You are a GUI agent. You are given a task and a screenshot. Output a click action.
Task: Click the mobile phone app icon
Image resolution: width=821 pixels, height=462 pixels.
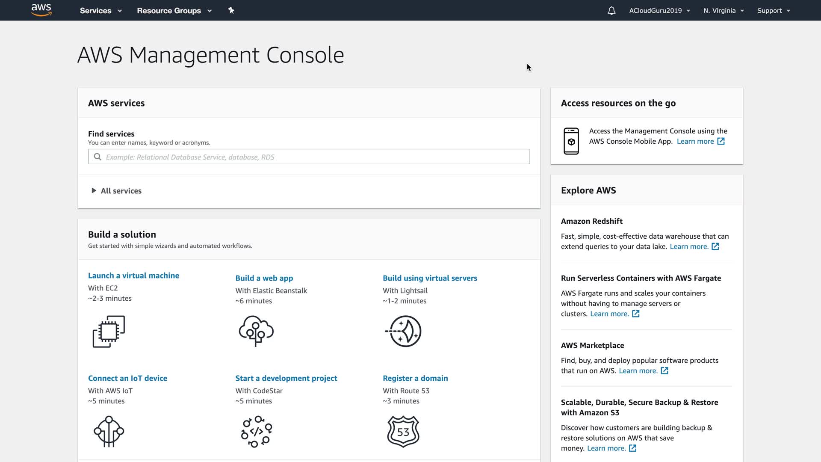click(571, 141)
